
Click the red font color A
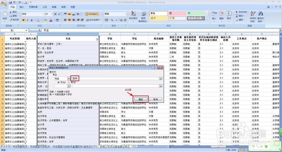point(51,20)
